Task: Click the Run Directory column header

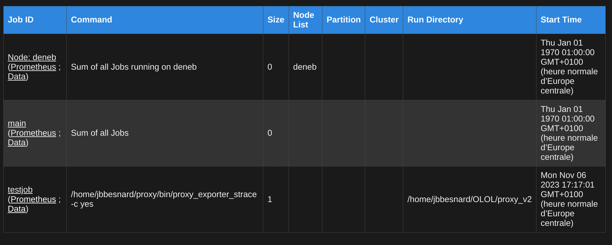Action: click(x=435, y=20)
